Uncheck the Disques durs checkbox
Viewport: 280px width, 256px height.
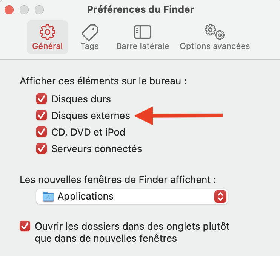(41, 99)
